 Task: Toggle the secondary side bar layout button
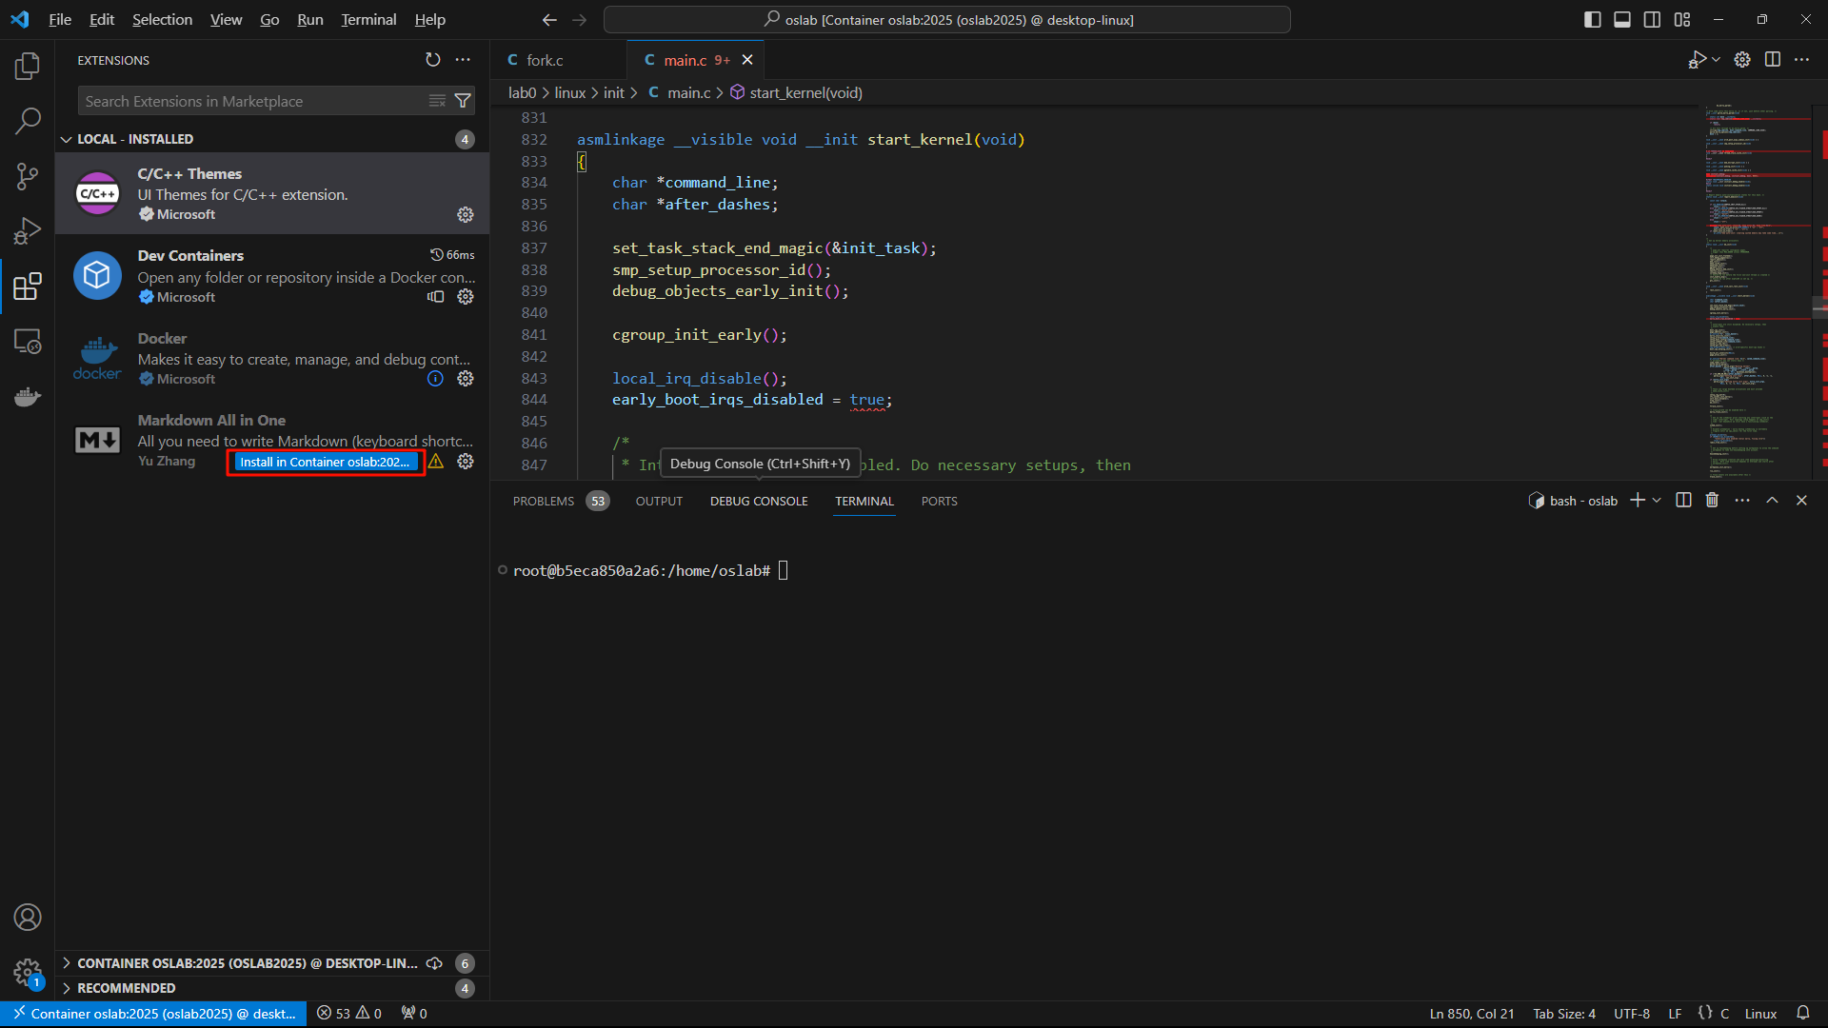(1652, 20)
